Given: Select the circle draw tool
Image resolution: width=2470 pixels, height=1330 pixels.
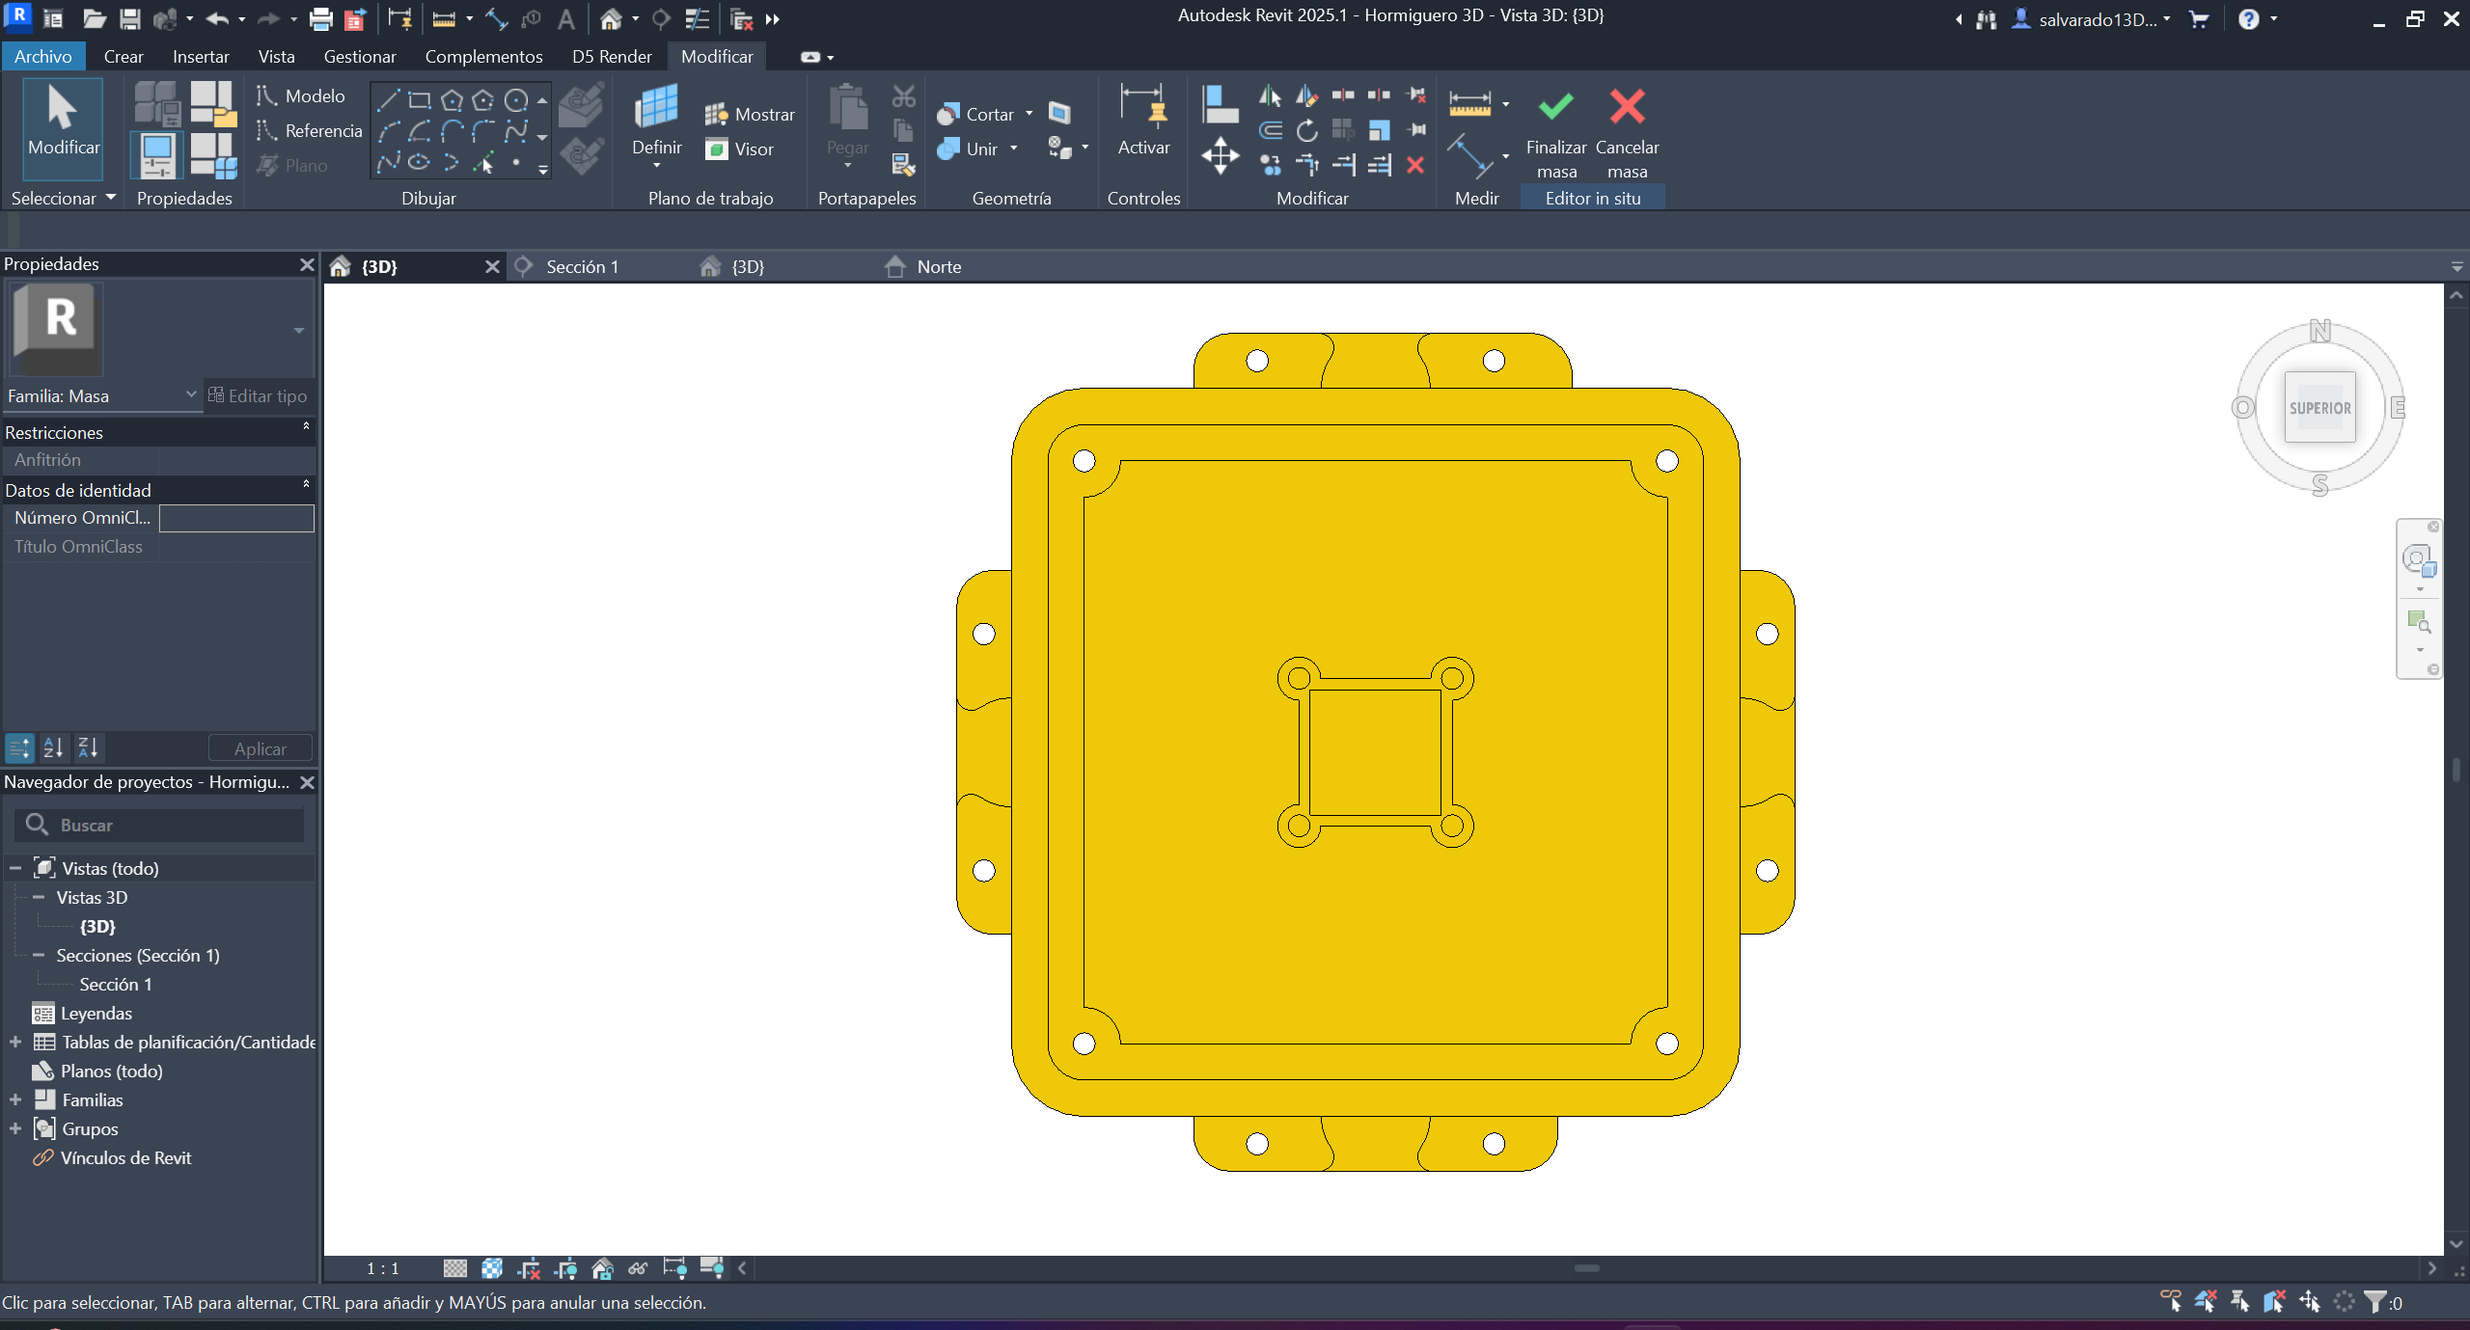Looking at the screenshot, I should tap(516, 100).
